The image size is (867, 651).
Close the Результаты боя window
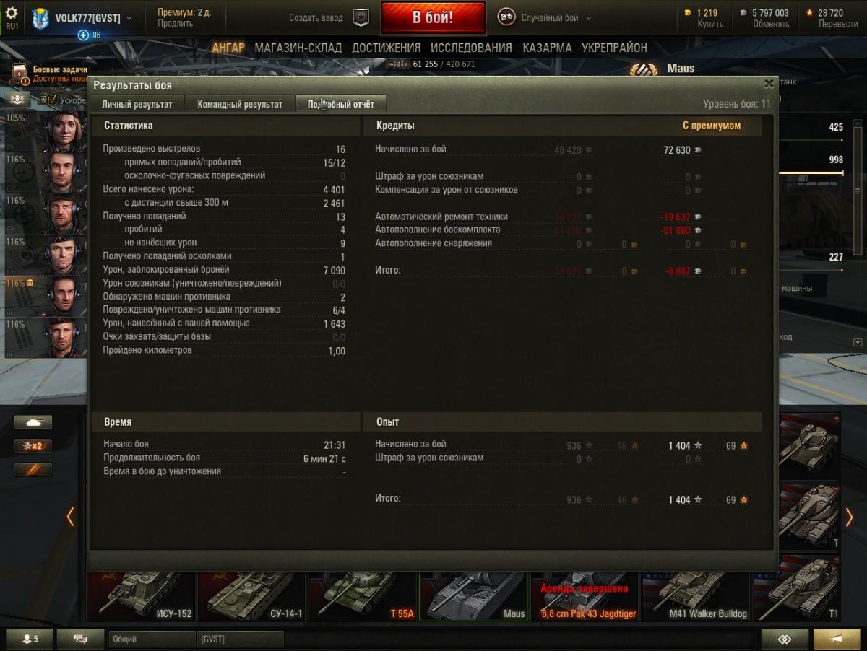point(769,84)
